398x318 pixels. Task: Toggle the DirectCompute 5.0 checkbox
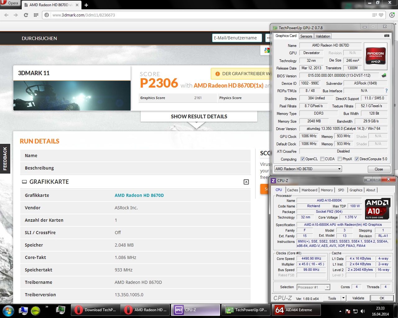click(357, 159)
